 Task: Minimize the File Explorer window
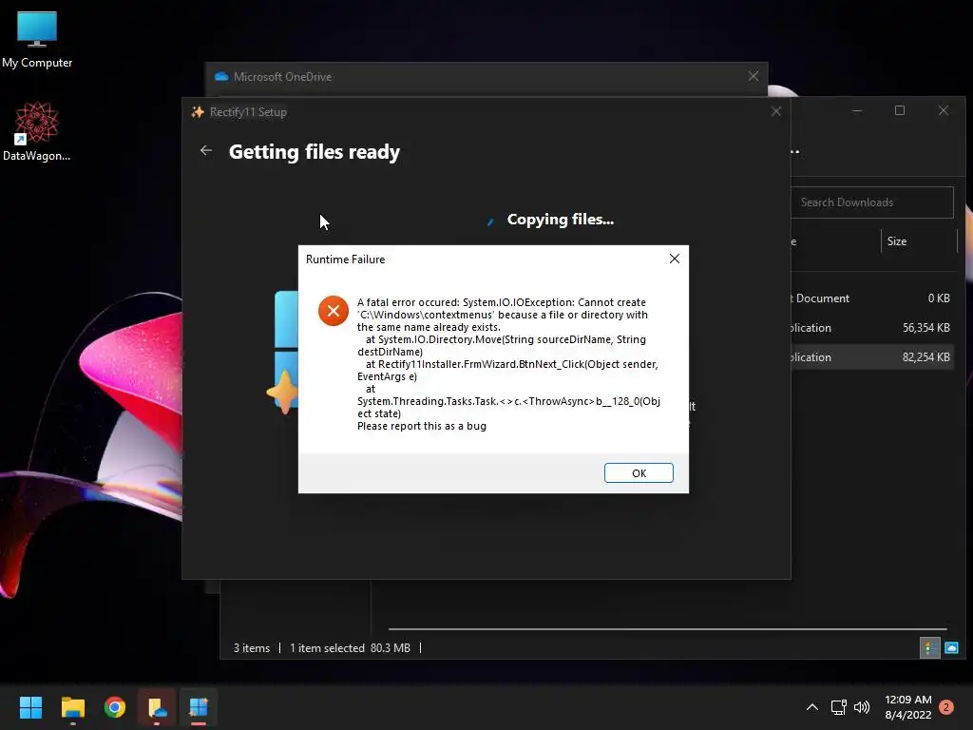856,110
